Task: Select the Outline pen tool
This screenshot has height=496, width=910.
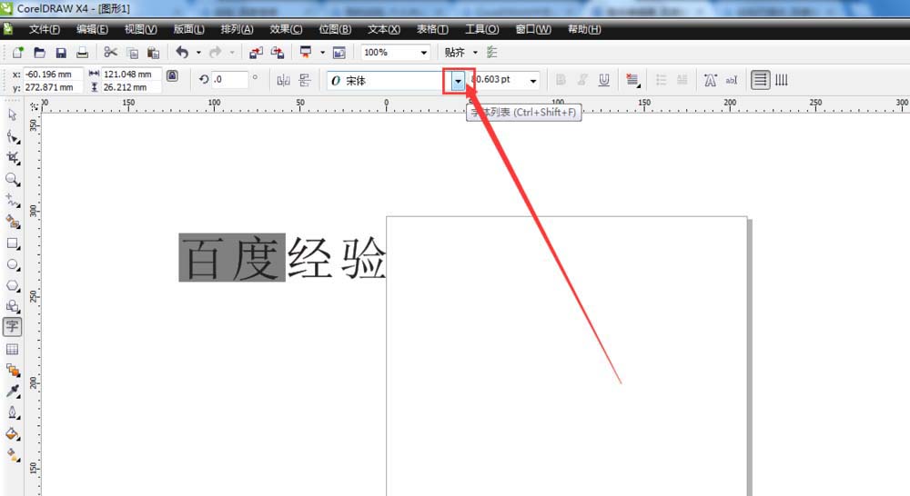Action: tap(12, 412)
